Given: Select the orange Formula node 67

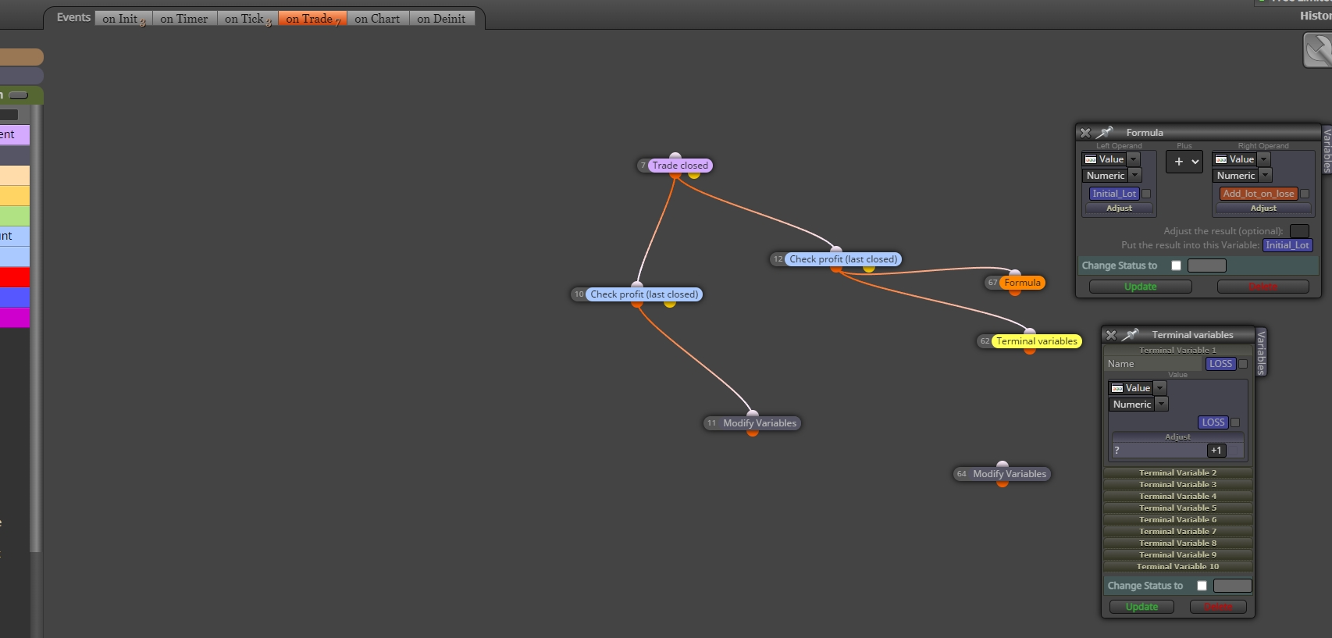Looking at the screenshot, I should click(1022, 283).
